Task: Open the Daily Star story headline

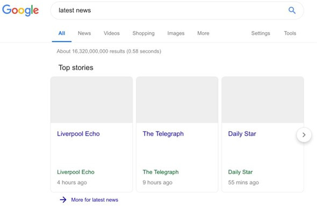Action: point(242,134)
